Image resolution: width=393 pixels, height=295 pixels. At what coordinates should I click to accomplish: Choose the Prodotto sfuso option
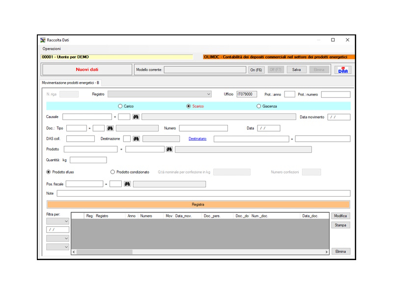pos(48,172)
